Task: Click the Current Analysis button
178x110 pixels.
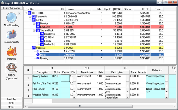Action: (x=11, y=8)
